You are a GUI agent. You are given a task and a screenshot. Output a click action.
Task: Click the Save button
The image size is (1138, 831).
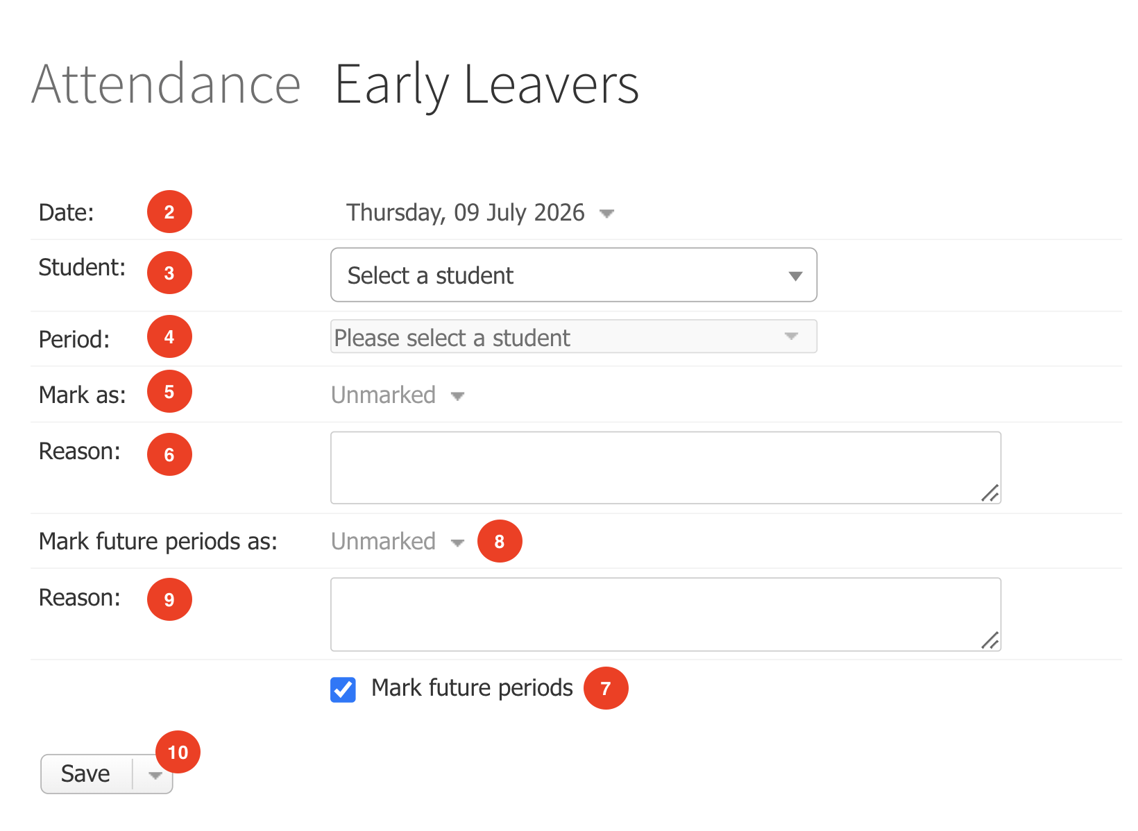[86, 773]
